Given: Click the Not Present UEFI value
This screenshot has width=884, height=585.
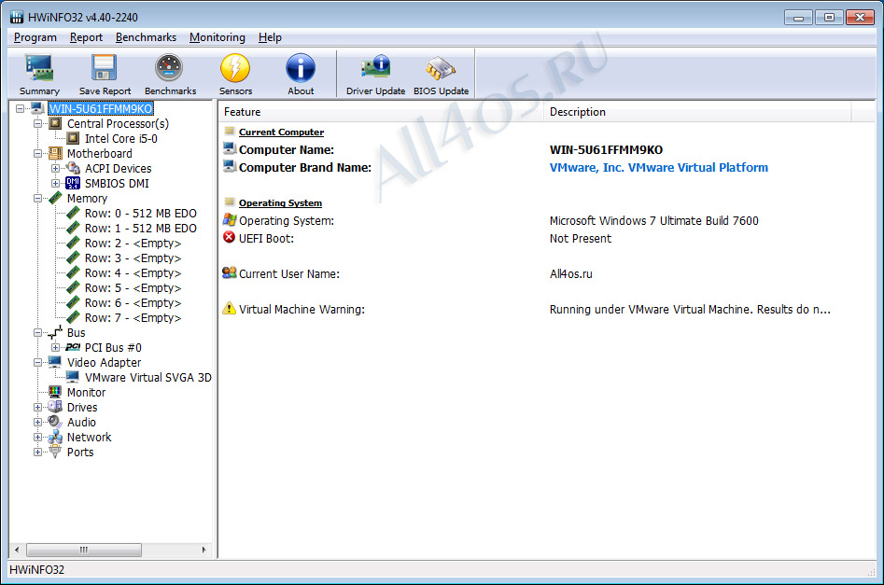Looking at the screenshot, I should coord(580,239).
